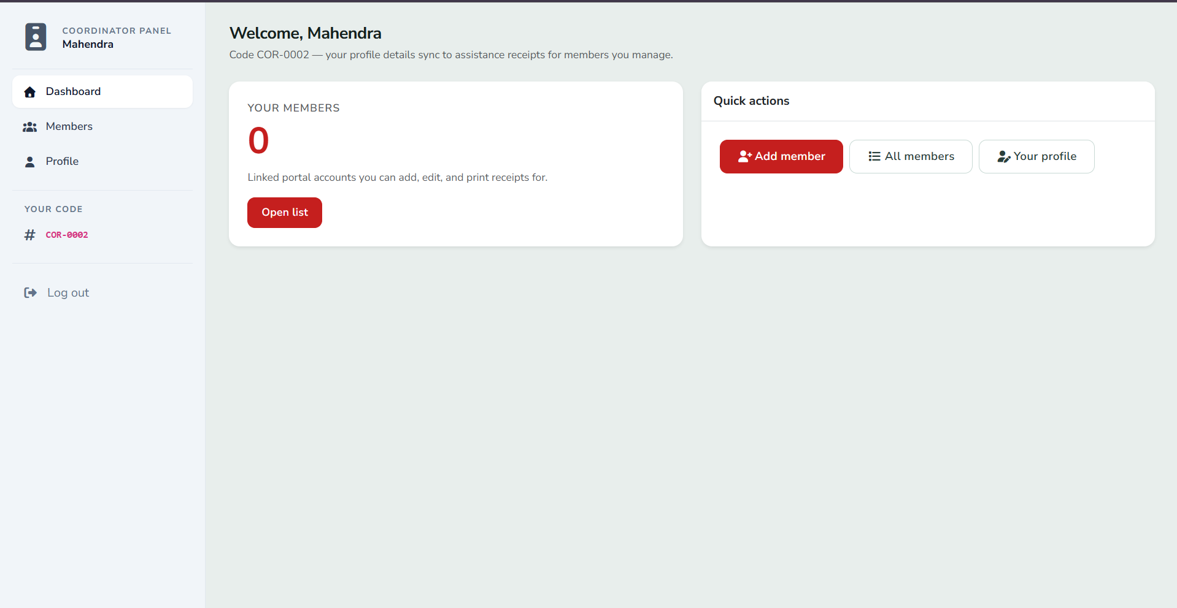This screenshot has width=1177, height=608.
Task: Click the coordinator avatar icon in the sidebar header
Action: 36,37
